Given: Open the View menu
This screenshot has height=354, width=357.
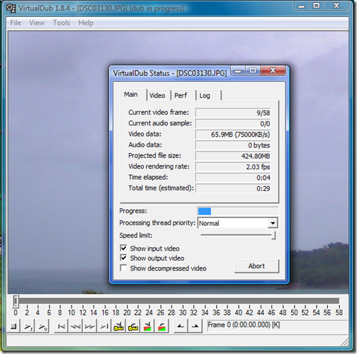Looking at the screenshot, I should click(x=37, y=23).
